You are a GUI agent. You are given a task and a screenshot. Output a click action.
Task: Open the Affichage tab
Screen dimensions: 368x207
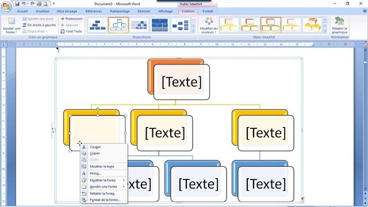tap(165, 11)
